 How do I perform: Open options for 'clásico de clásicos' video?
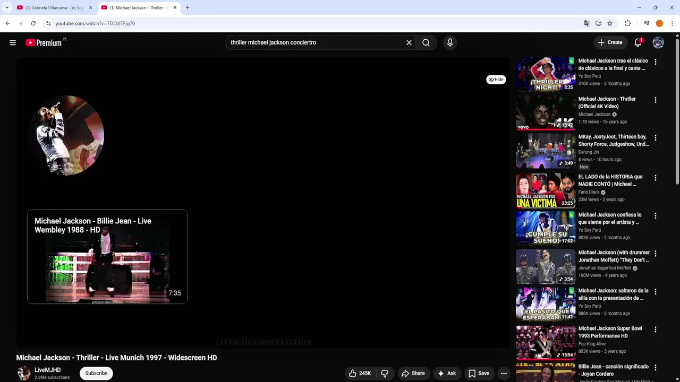point(656,62)
